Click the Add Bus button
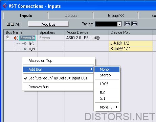 (x=48, y=24)
